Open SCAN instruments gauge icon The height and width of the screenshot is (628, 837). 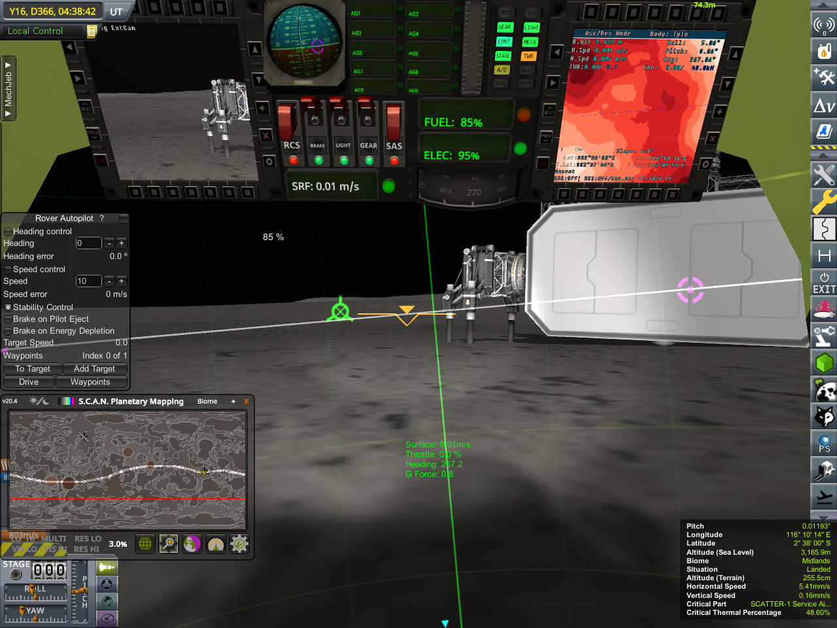coord(216,544)
